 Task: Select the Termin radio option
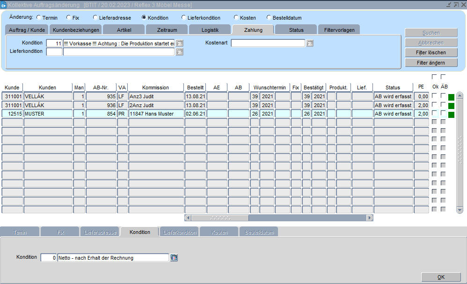[38, 18]
